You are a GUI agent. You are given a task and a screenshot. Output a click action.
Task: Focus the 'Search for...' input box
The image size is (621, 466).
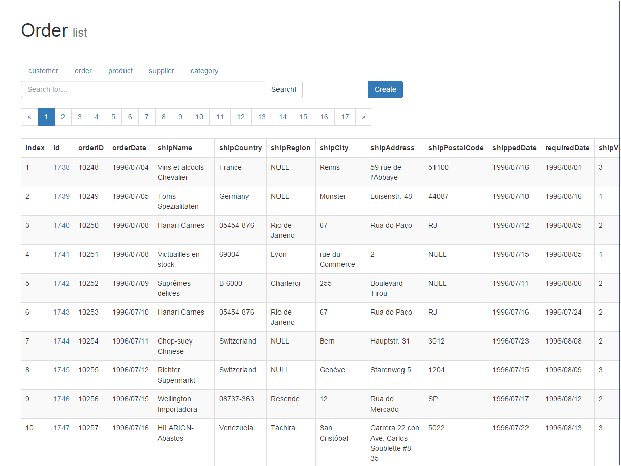(x=143, y=89)
